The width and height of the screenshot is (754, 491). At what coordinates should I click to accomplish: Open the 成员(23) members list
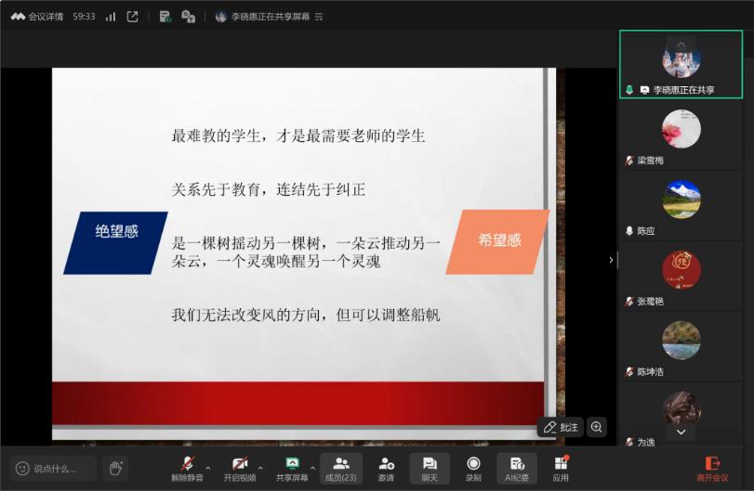pos(341,468)
